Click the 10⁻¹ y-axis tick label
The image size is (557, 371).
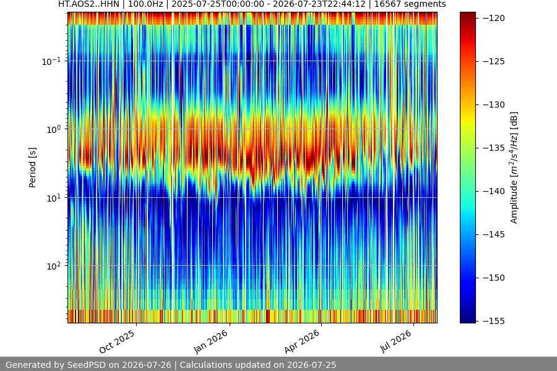[51, 61]
